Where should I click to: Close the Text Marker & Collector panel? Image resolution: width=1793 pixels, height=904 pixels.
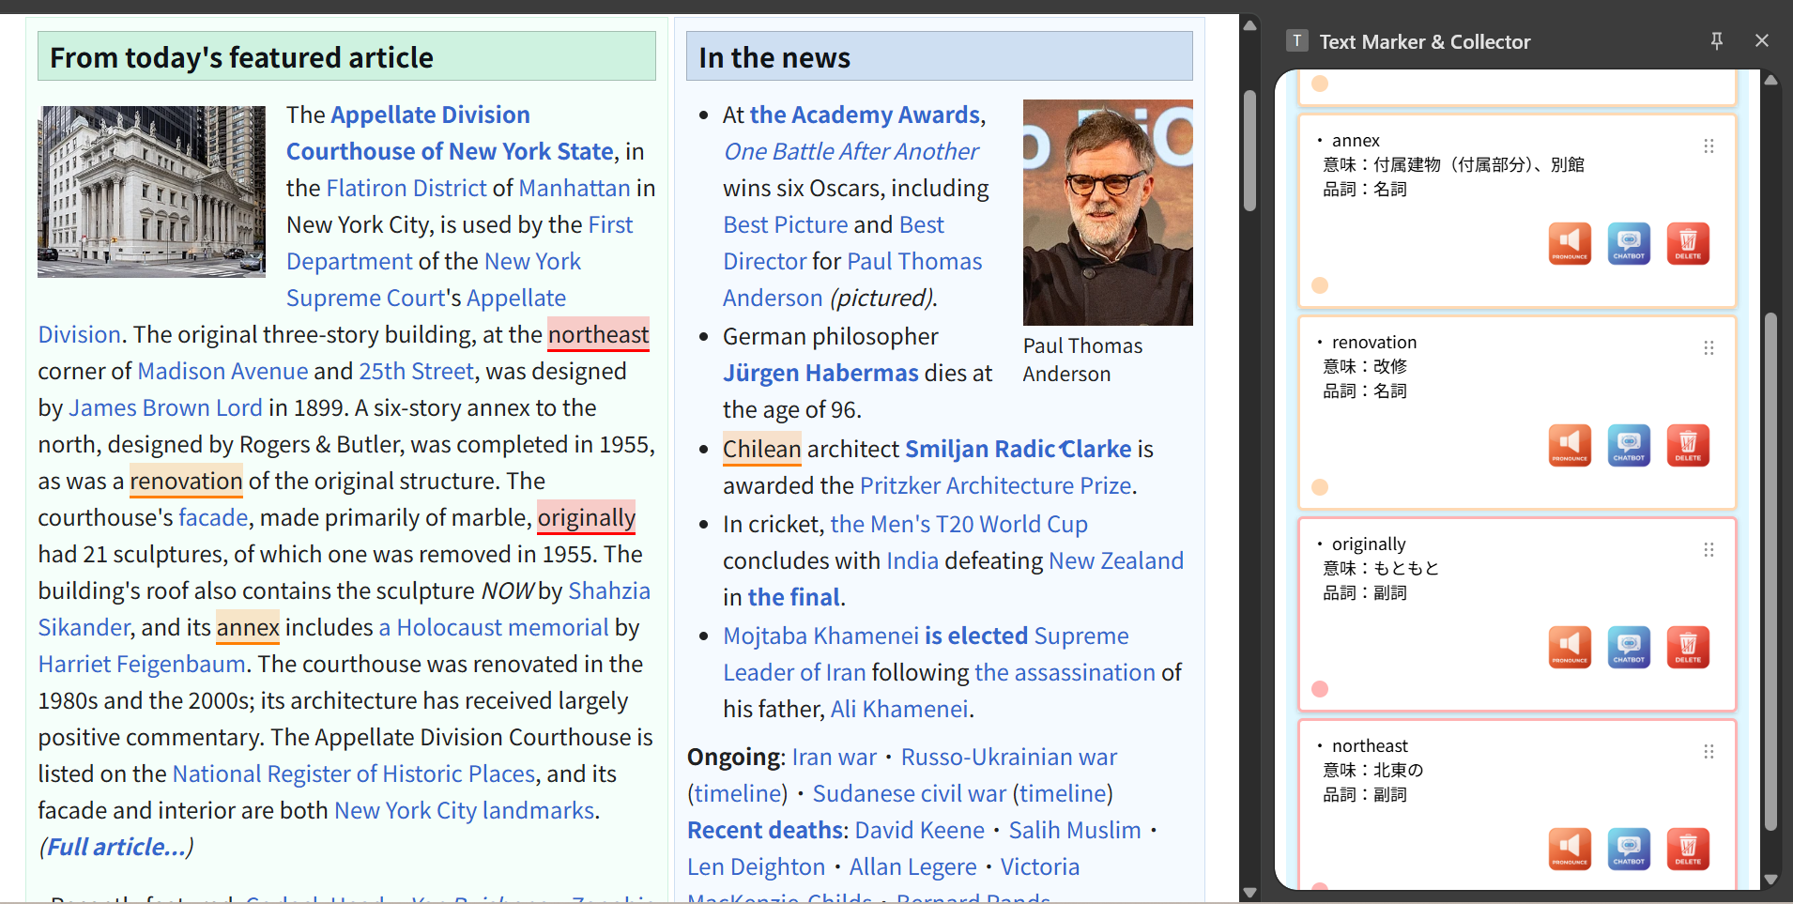[1761, 41]
